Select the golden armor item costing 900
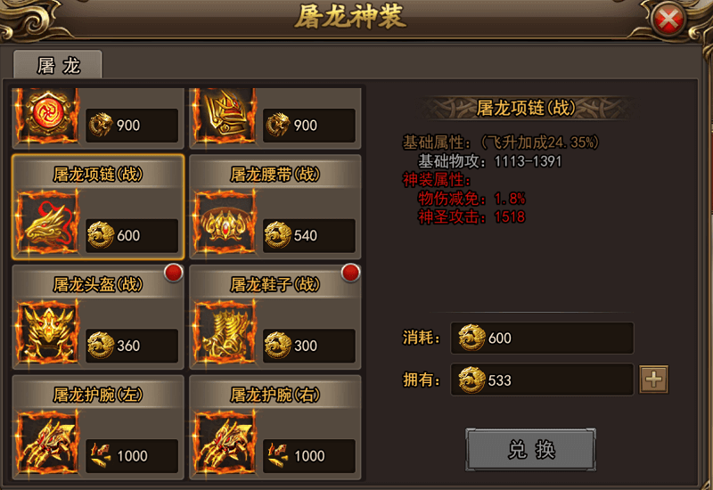 (x=225, y=116)
